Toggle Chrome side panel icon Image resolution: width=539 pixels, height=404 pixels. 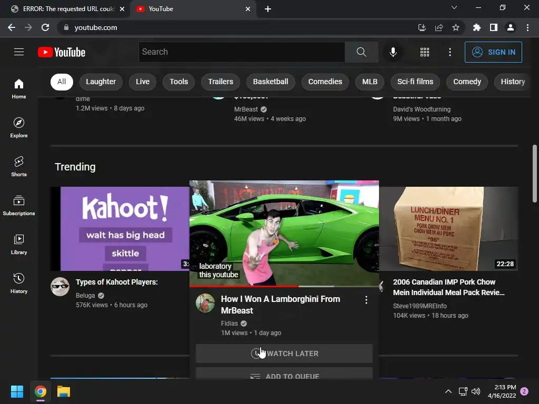[493, 27]
